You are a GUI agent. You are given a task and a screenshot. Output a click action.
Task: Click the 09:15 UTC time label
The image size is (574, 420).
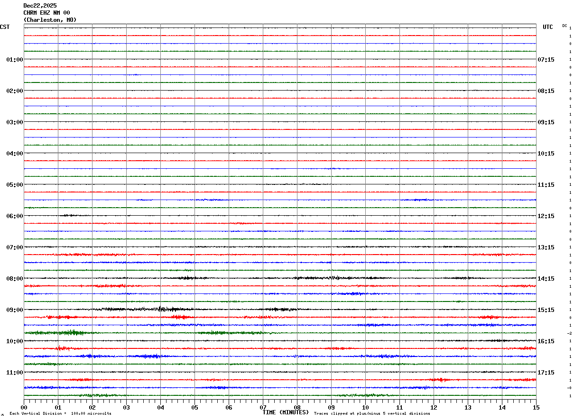click(x=546, y=122)
